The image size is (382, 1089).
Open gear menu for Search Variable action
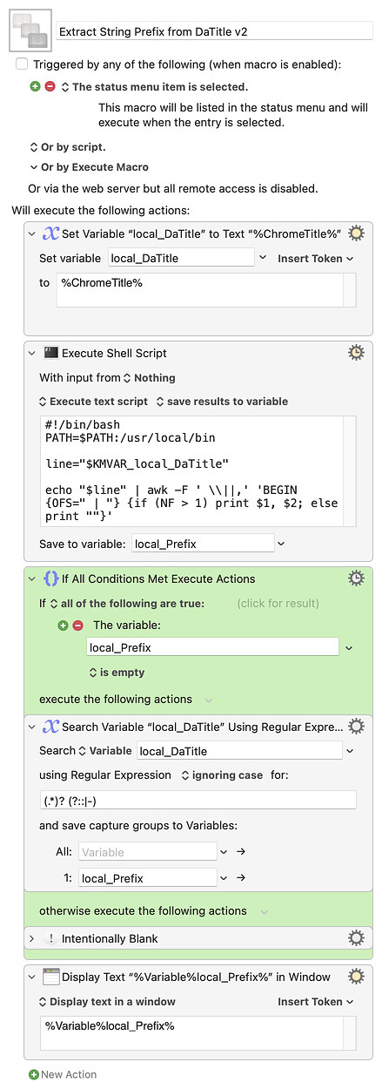[x=356, y=726]
